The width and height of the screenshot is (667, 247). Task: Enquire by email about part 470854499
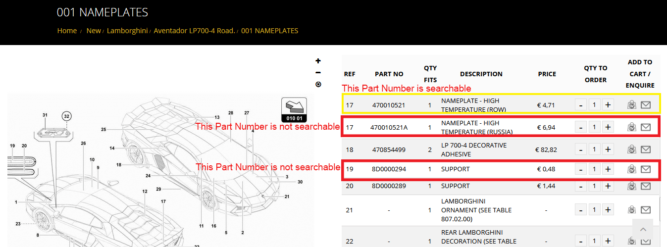point(646,149)
